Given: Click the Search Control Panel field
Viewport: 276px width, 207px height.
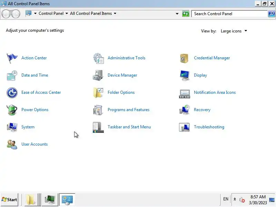Looking at the screenshot, I should click(229, 14).
